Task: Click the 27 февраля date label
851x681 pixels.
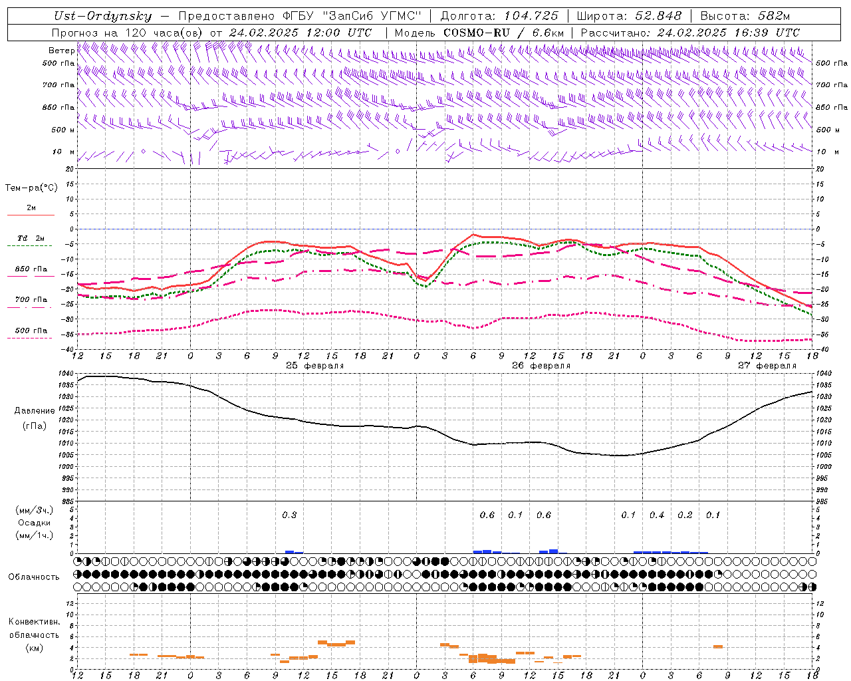Action: 767,365
